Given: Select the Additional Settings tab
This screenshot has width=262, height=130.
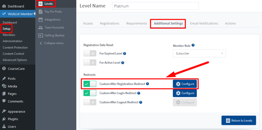Looking at the screenshot, I should coord(168,23).
